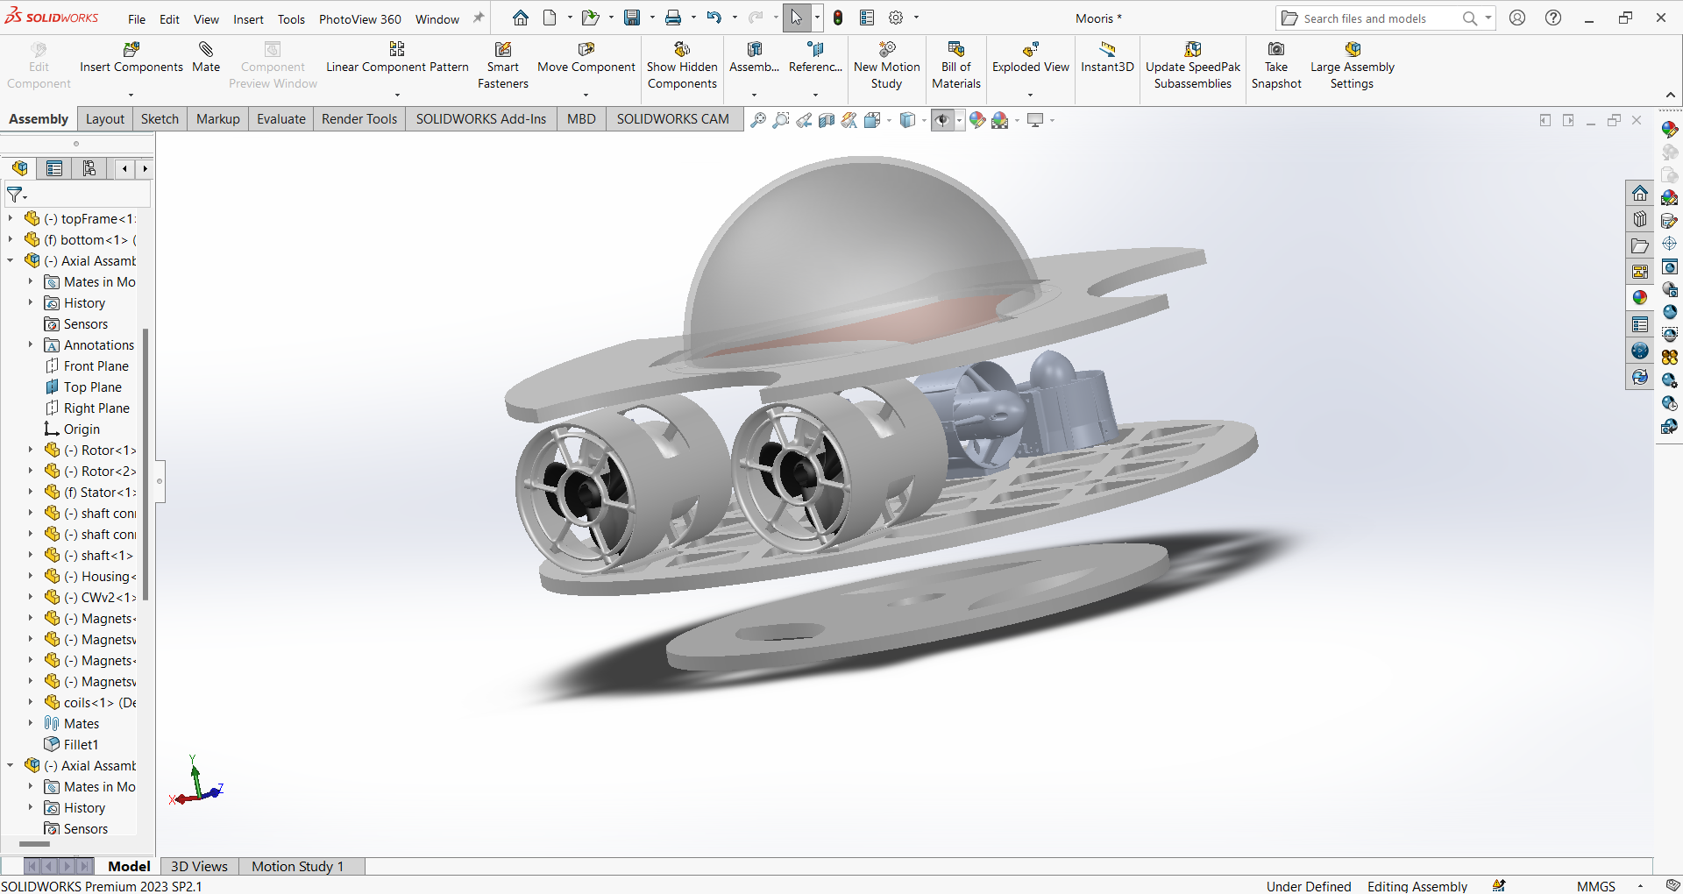Click the Take Snapshot camera icon

coord(1276,50)
